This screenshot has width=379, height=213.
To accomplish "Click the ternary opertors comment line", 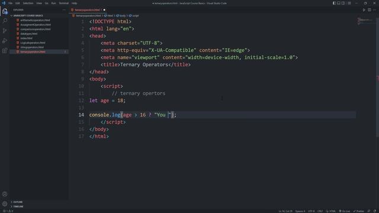I will point(139,93).
